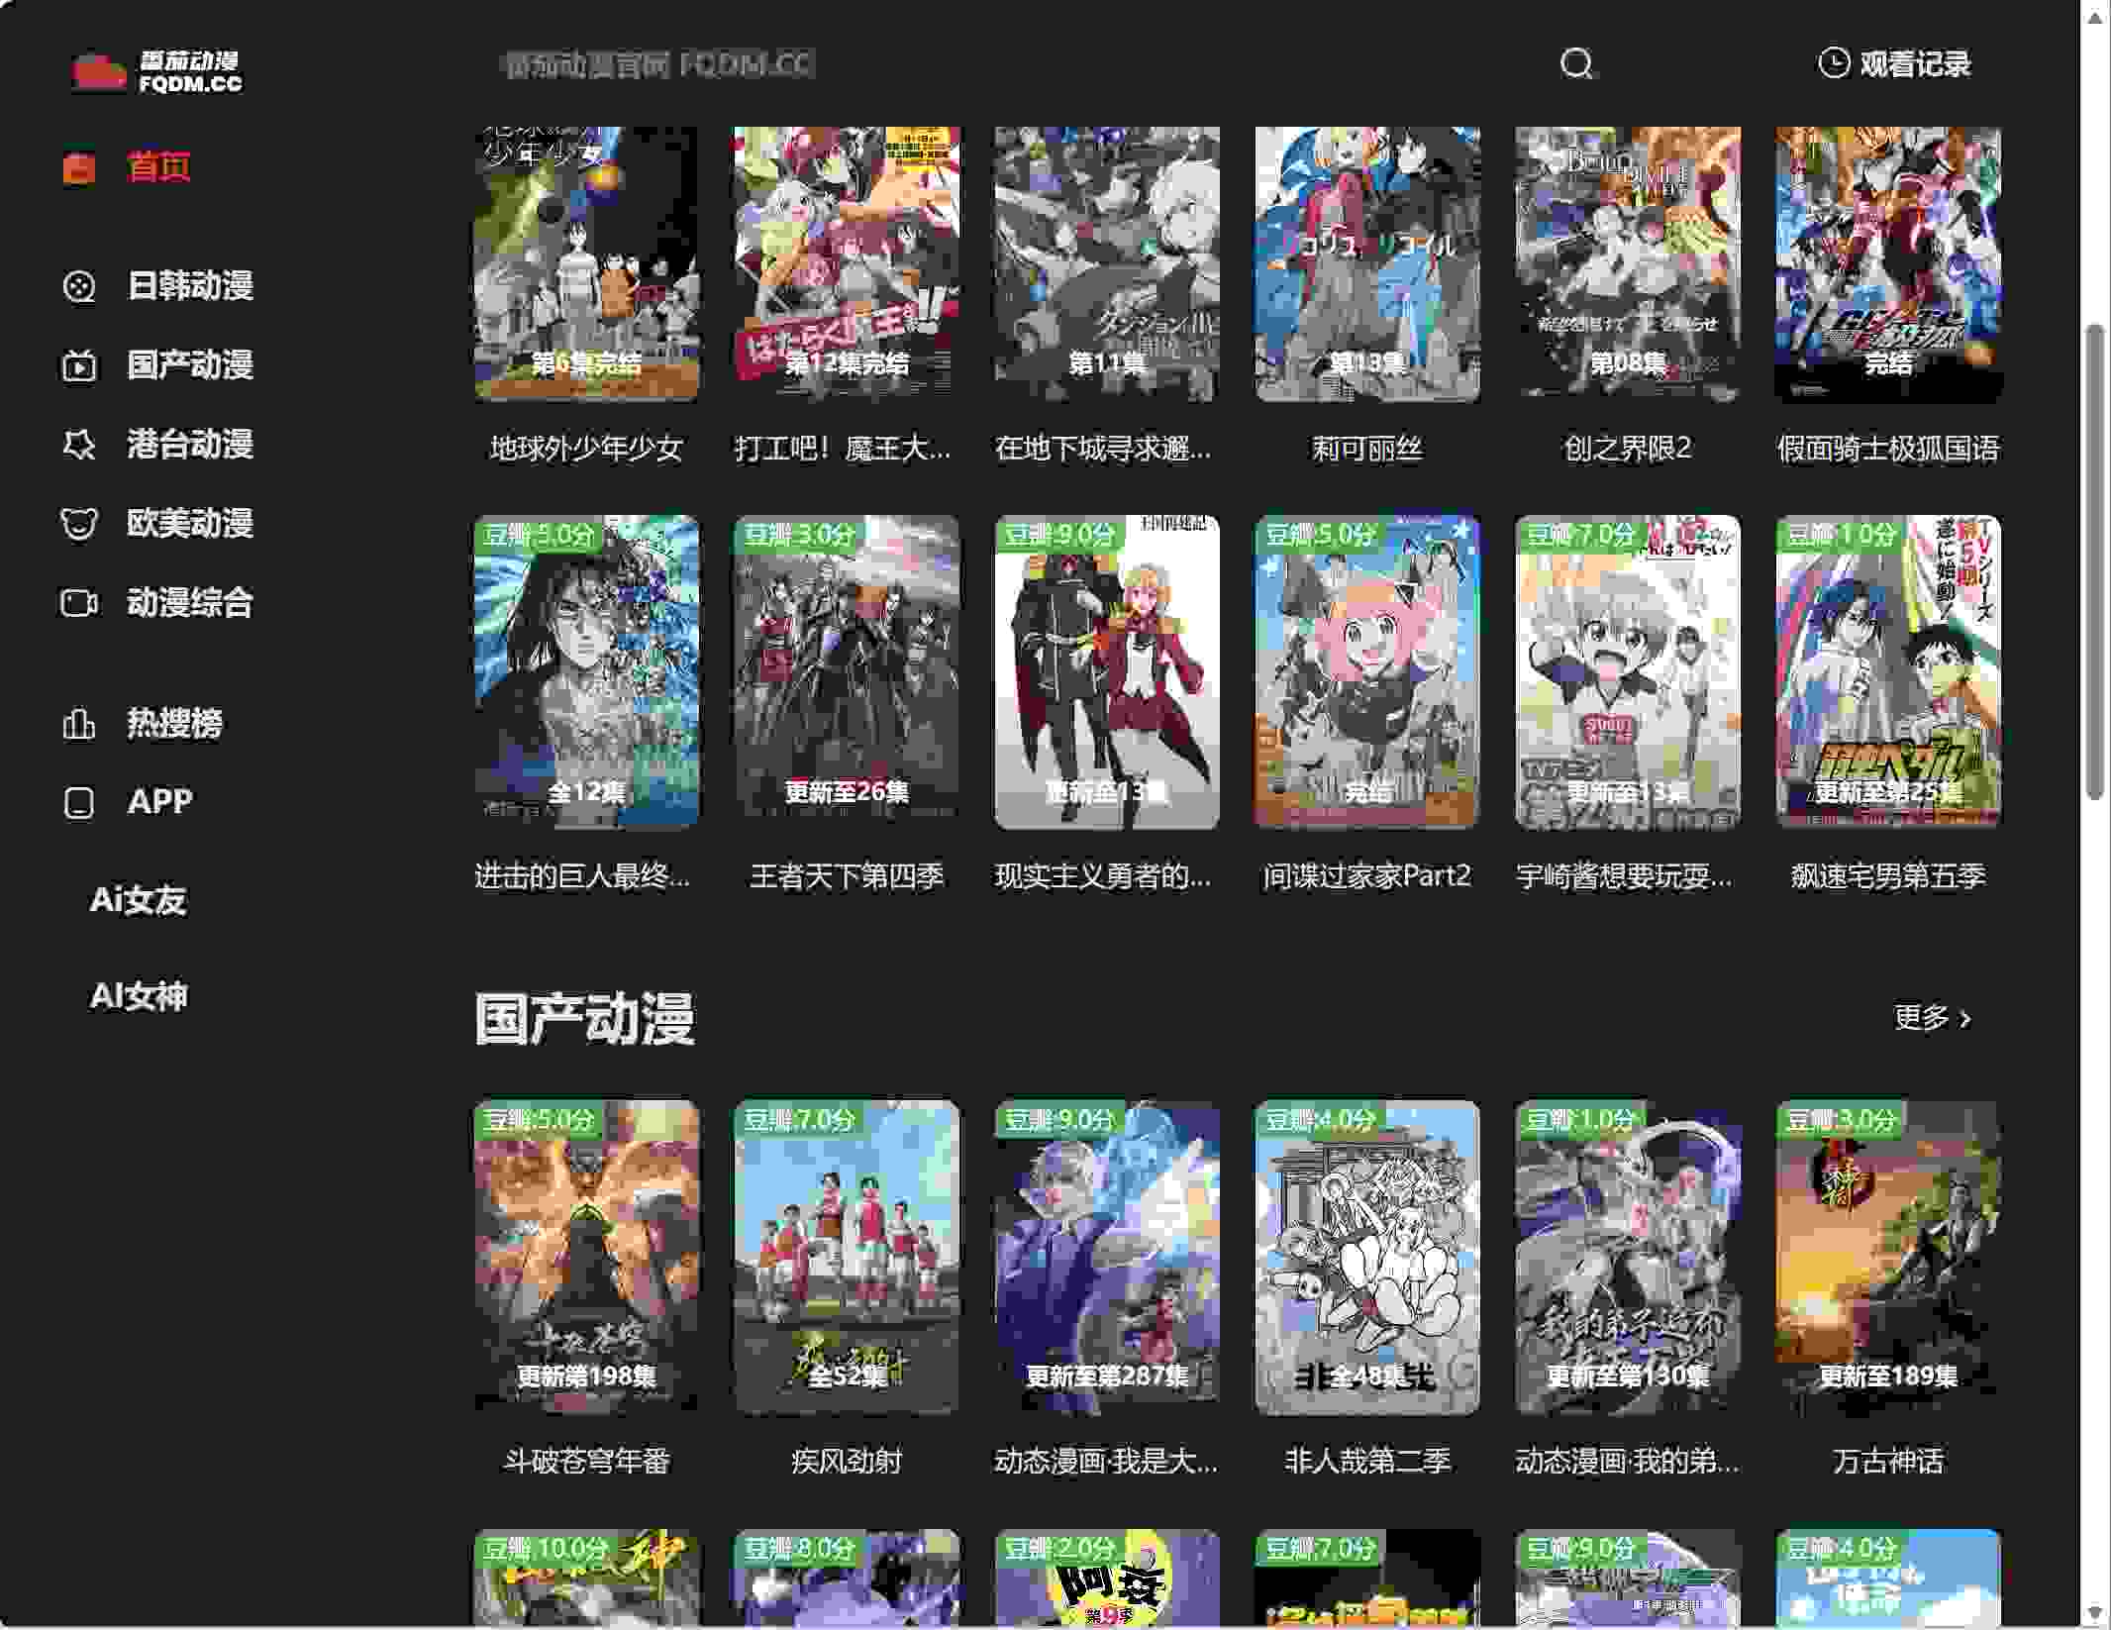Open the 万古神话 poster
The width and height of the screenshot is (2111, 1630).
pyautogui.click(x=1888, y=1258)
